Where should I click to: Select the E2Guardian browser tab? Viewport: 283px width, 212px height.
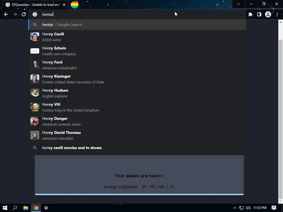(x=36, y=5)
